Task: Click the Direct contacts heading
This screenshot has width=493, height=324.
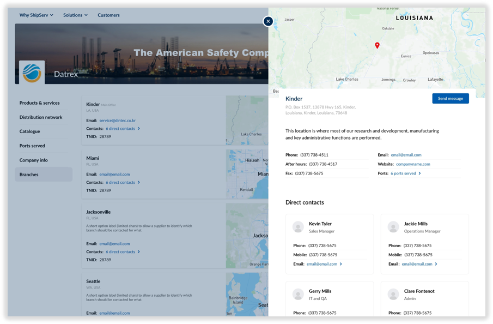Action: point(305,202)
